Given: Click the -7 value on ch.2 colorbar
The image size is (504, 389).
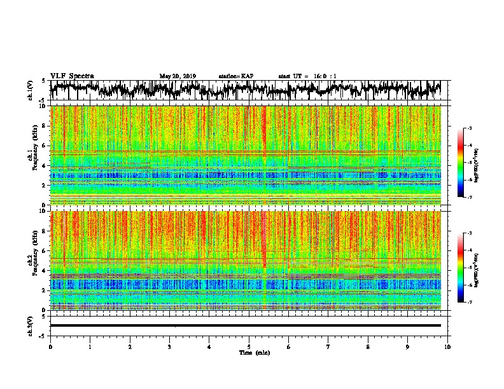Looking at the screenshot, I should pos(470,302).
